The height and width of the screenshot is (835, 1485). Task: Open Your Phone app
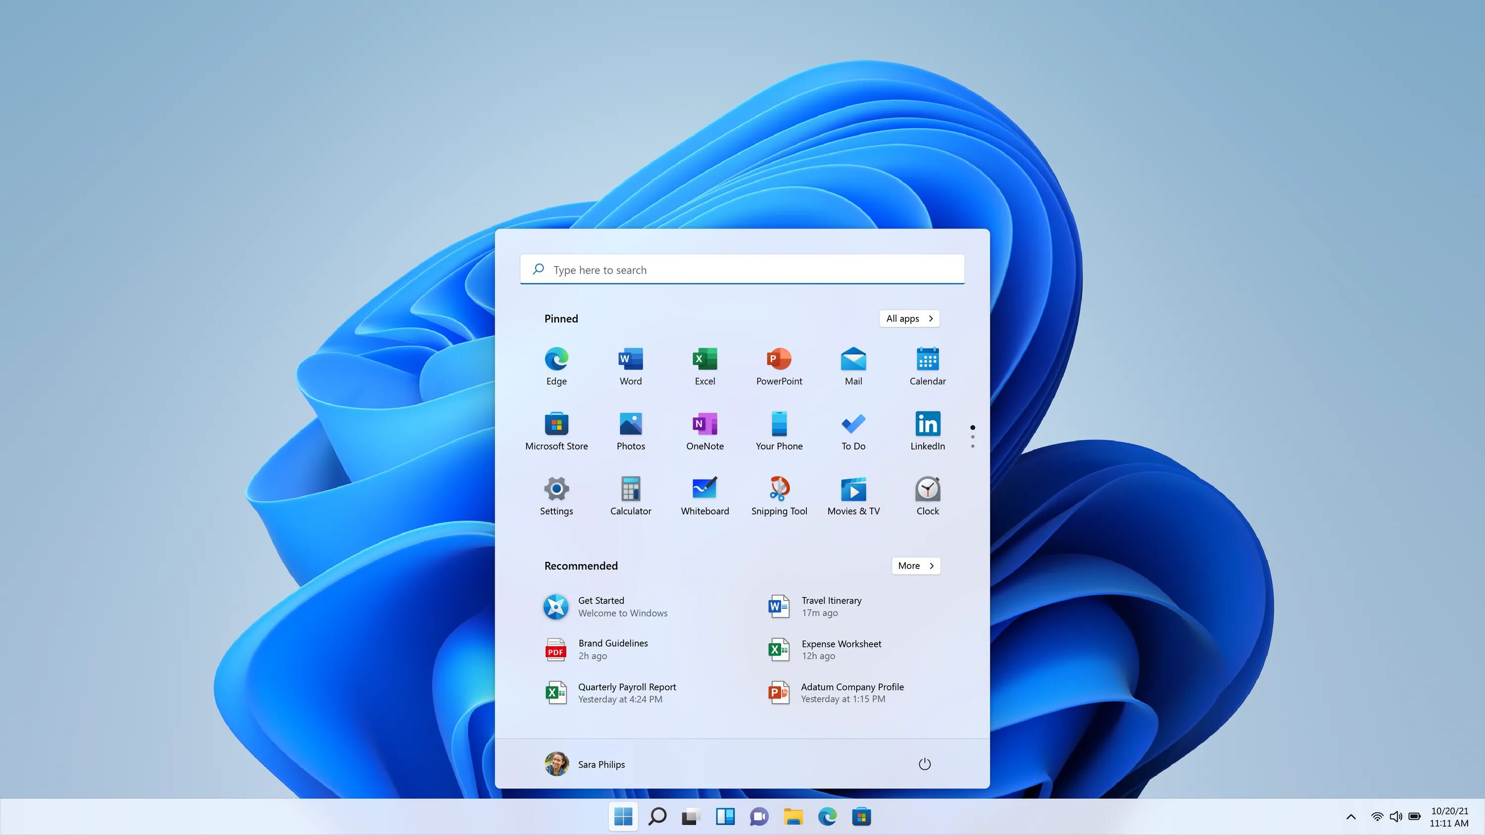[x=778, y=429]
